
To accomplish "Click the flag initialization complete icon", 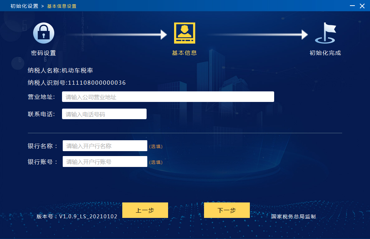I will (326, 33).
